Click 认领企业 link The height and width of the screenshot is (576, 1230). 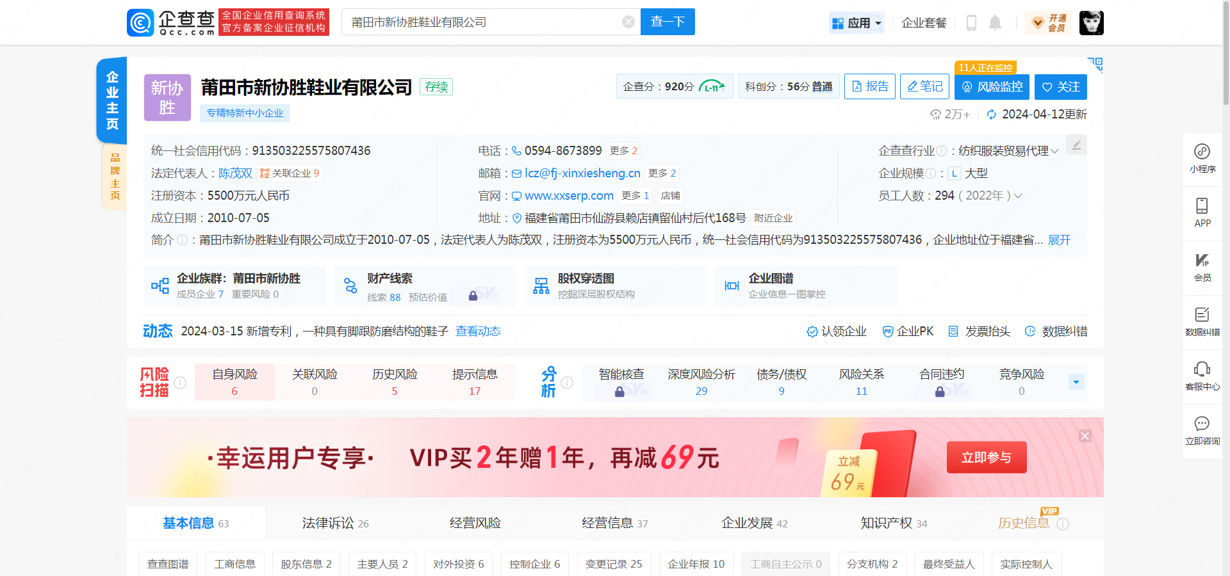[836, 332]
